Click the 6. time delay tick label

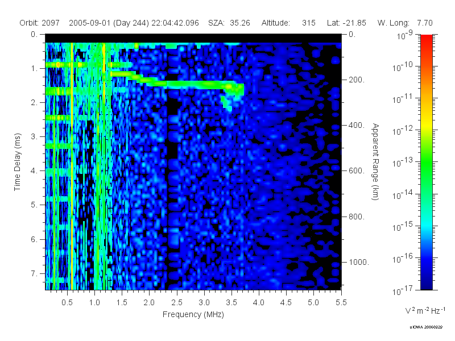(34, 239)
